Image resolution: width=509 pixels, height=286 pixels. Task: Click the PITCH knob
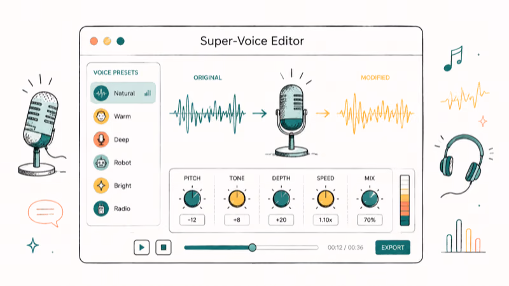tap(192, 199)
